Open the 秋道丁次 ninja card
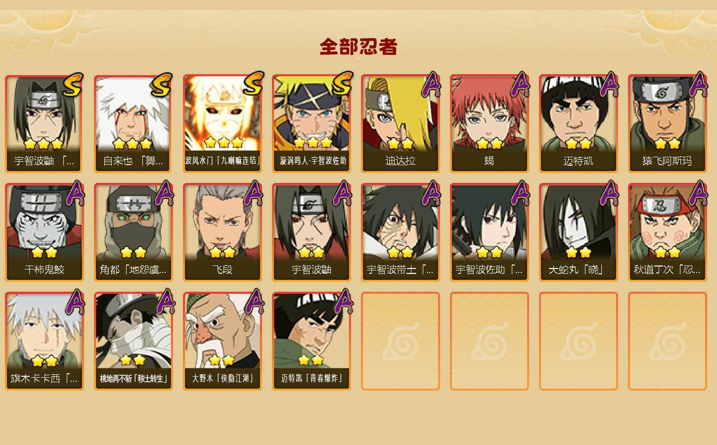717x445 pixels. tap(667, 232)
